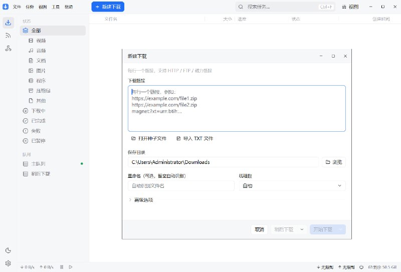This screenshot has height=272, width=401.
Task: Select the 压缩包 category
Action: pyautogui.click(x=53, y=91)
